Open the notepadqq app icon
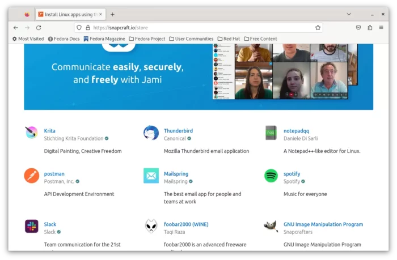Viewport: 397px width, 260px height. click(271, 133)
